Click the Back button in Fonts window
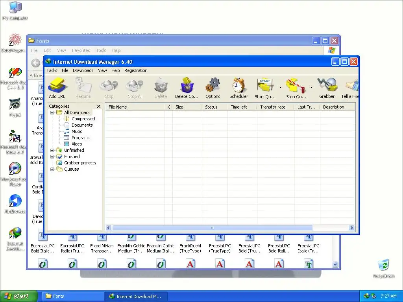This screenshot has height=302, width=403. [x=36, y=63]
